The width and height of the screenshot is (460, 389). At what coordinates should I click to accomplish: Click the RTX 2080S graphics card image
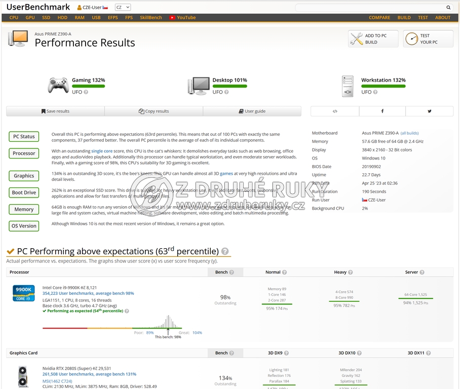click(23, 376)
